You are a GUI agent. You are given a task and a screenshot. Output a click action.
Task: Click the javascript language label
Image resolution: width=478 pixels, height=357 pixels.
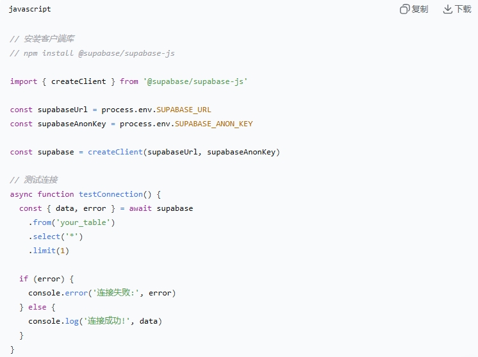point(30,10)
